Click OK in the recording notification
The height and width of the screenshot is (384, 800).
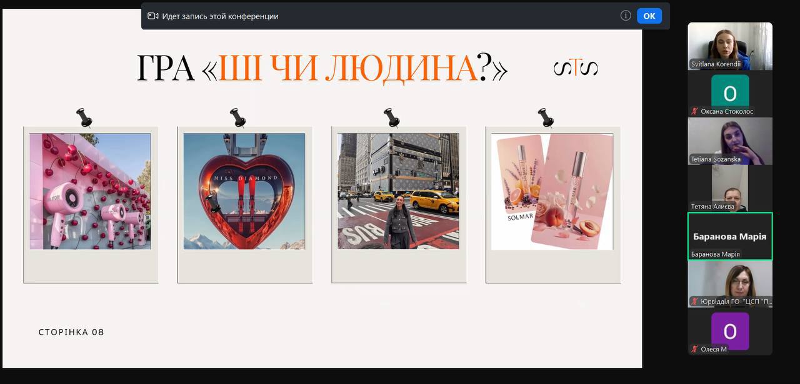[x=649, y=16]
